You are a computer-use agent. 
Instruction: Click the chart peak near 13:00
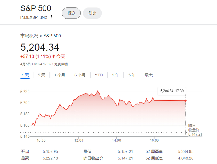[98, 91]
